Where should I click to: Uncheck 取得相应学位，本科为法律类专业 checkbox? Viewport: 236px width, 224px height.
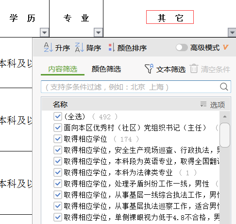coord(58,172)
